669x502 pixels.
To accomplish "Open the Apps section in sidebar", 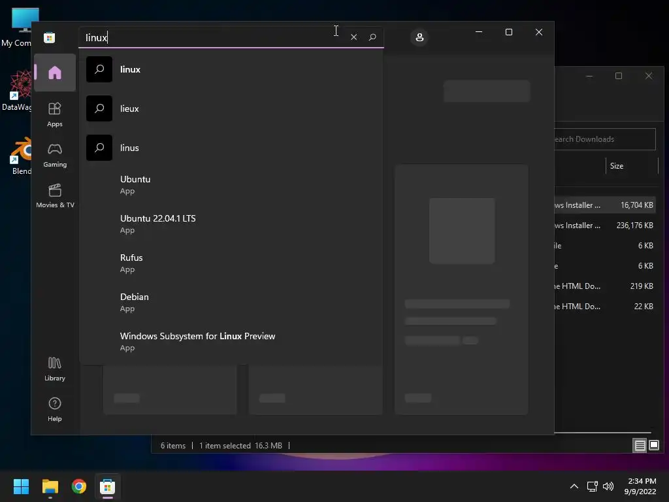I will (x=55, y=114).
